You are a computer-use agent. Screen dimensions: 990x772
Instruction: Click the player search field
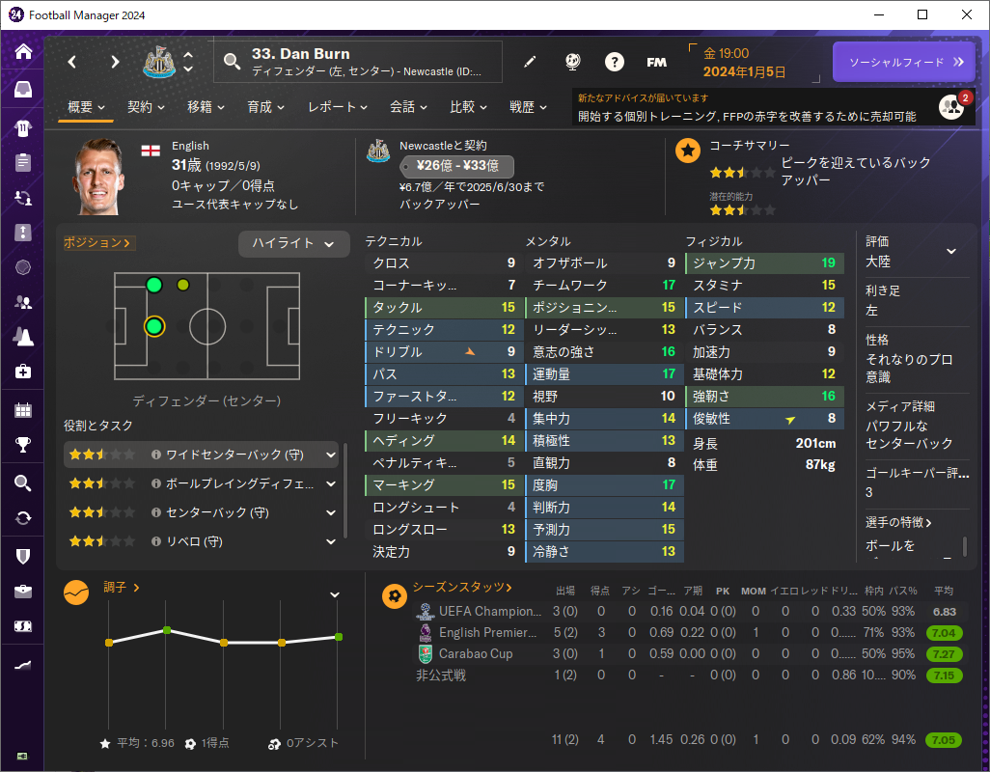coord(358,62)
